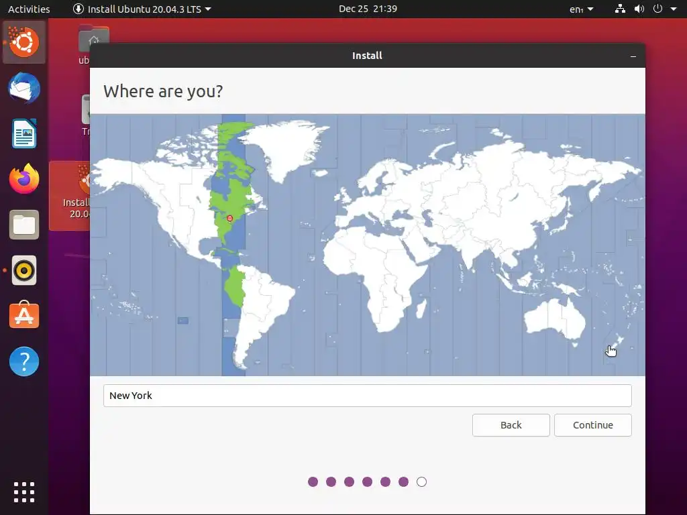Minimize the Install window
This screenshot has width=687, height=515.
[x=633, y=56]
